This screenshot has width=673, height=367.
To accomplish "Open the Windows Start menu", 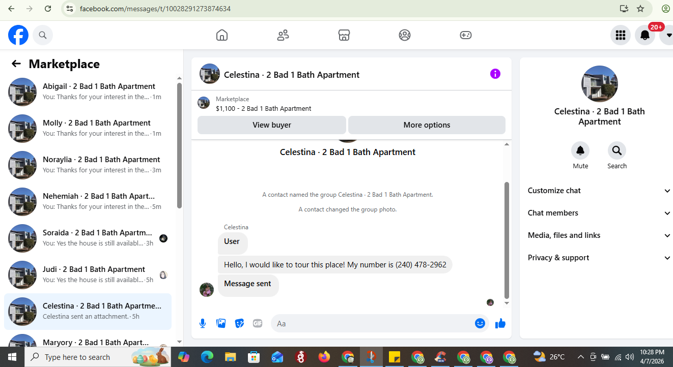I will click(x=12, y=357).
